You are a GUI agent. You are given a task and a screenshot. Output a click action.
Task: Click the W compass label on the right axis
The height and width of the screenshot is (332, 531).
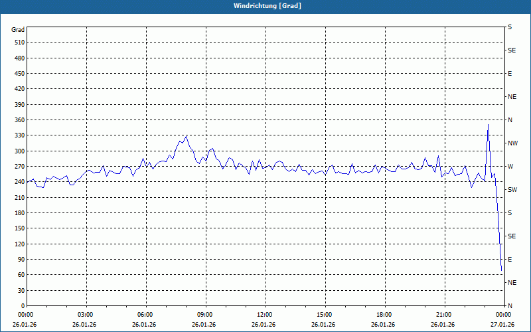pyautogui.click(x=510, y=167)
